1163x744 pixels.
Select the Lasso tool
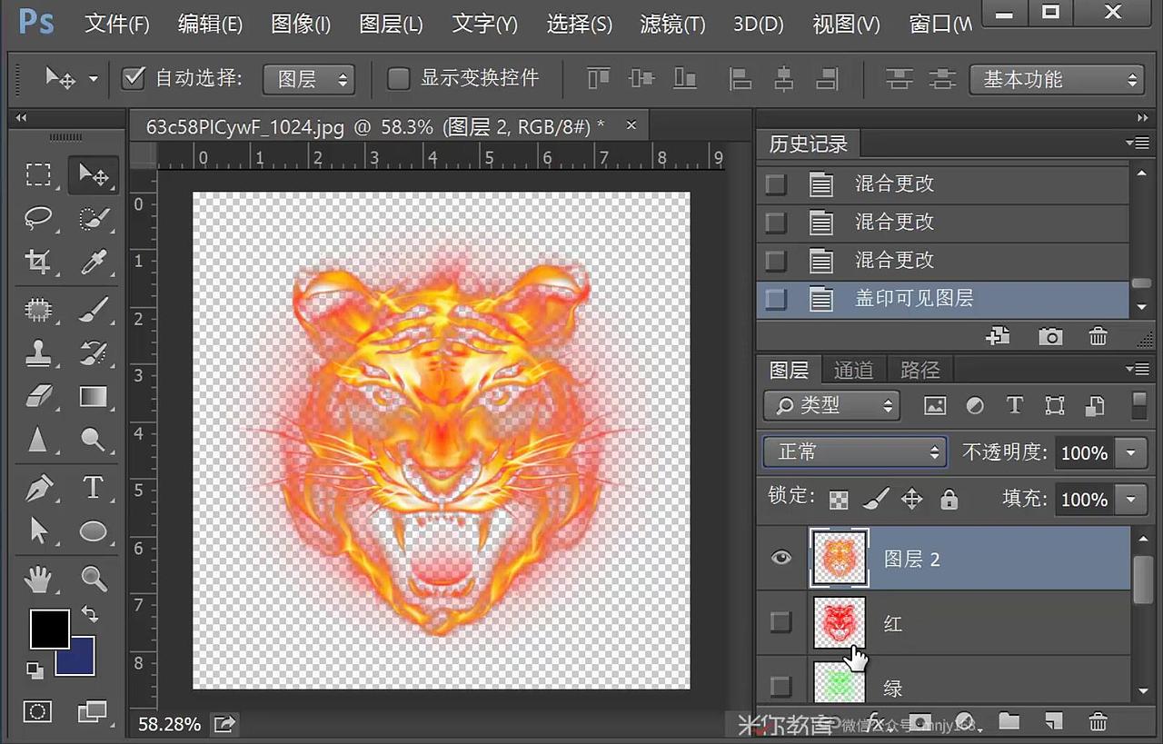pyautogui.click(x=38, y=218)
